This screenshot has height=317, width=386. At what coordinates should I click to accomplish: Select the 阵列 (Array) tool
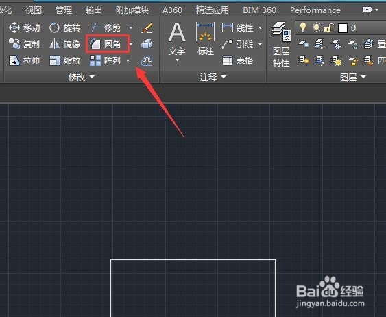point(105,60)
